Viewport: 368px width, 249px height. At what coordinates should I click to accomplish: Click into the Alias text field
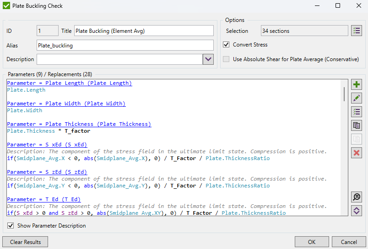[x=124, y=45]
